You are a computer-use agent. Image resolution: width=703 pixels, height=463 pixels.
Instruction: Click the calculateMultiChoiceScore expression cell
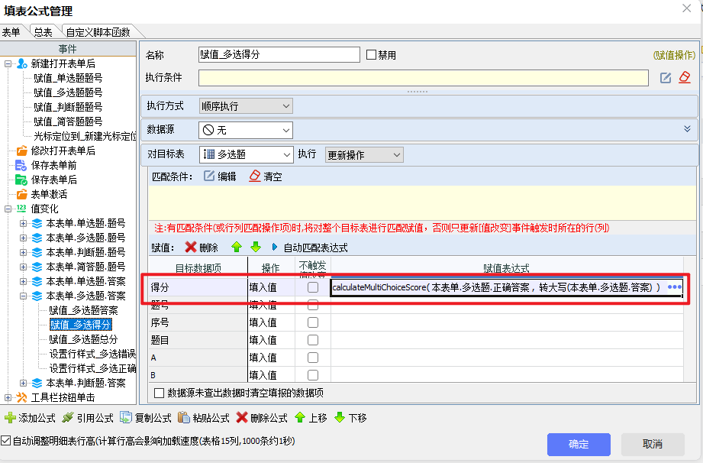tap(507, 287)
